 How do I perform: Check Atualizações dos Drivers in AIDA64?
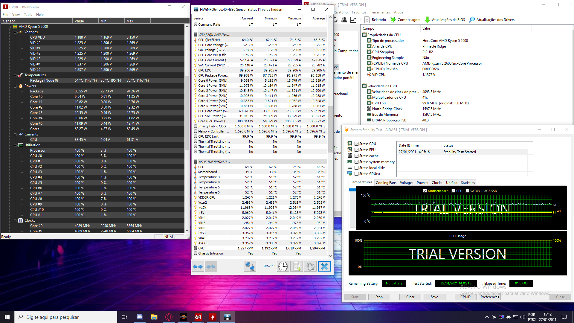tap(492, 20)
